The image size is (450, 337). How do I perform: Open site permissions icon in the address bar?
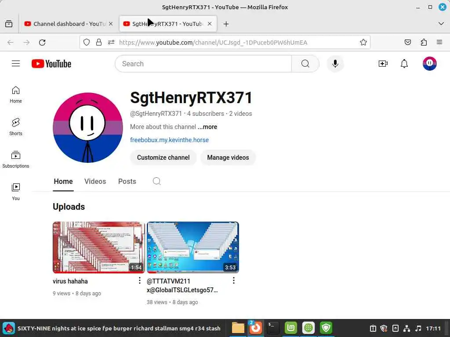(111, 43)
